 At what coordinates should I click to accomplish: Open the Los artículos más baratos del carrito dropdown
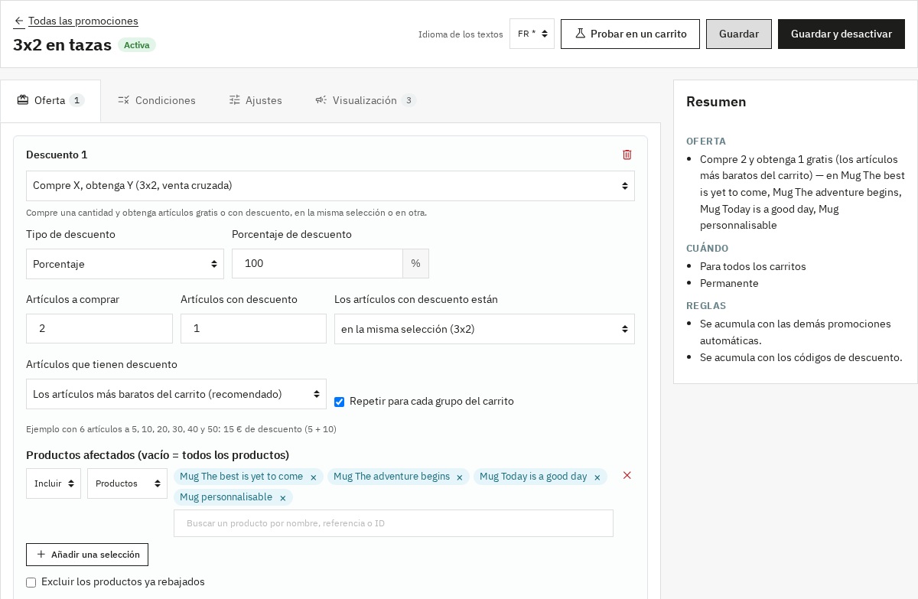point(176,394)
